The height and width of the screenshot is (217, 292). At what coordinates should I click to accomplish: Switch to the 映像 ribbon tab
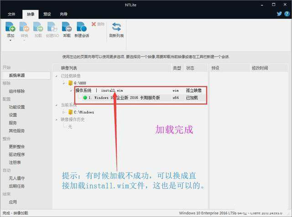31,14
